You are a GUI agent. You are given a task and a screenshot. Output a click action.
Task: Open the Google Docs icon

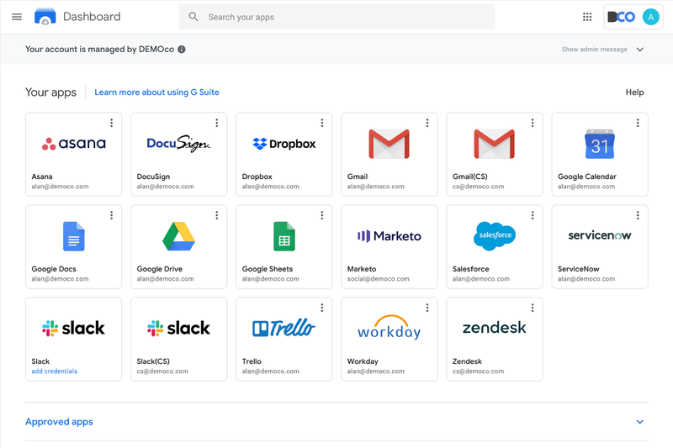pos(74,236)
